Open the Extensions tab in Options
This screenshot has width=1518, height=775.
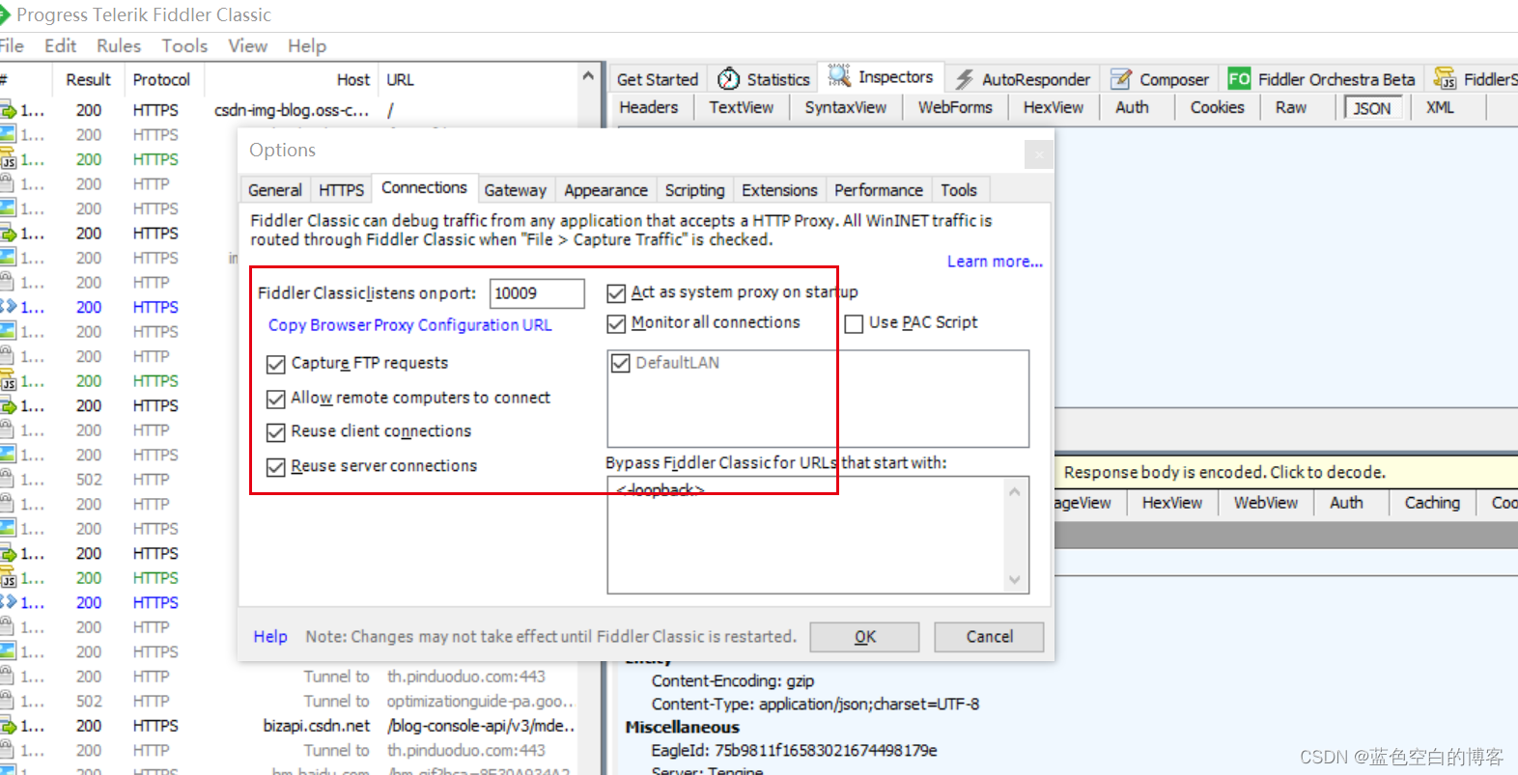[780, 190]
